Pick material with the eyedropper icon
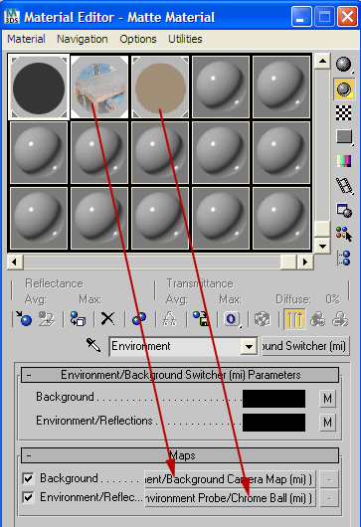This screenshot has width=361, height=527. 93,345
